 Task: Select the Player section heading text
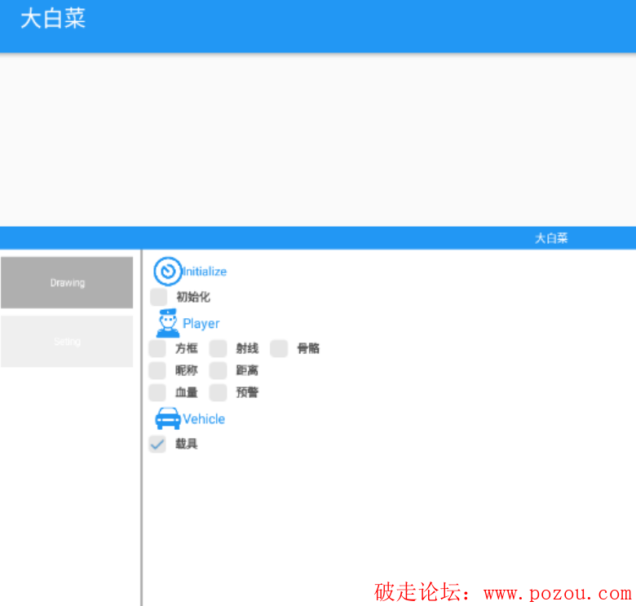pyautogui.click(x=201, y=324)
